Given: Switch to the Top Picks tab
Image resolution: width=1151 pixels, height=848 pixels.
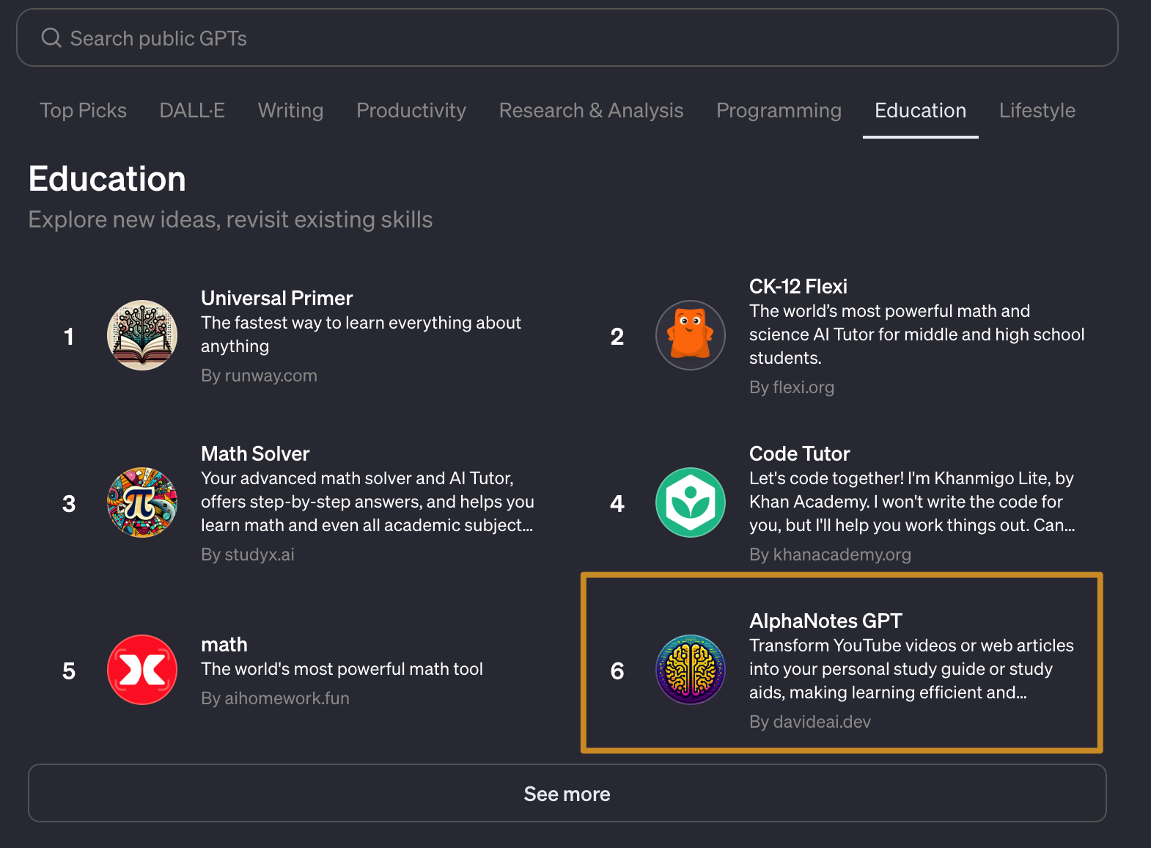Looking at the screenshot, I should (x=83, y=110).
